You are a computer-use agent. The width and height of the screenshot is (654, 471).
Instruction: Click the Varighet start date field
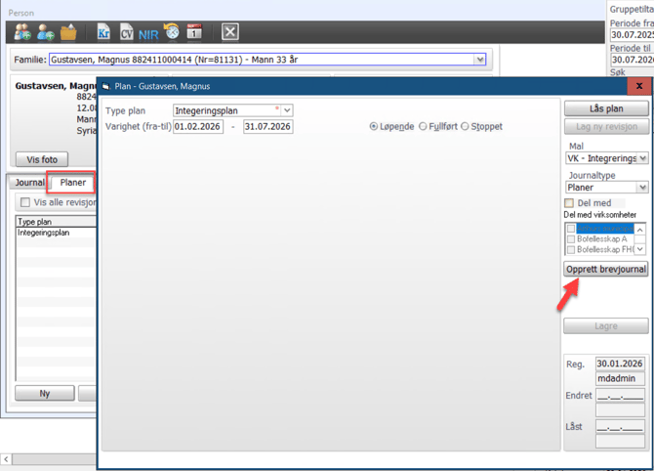coord(198,127)
